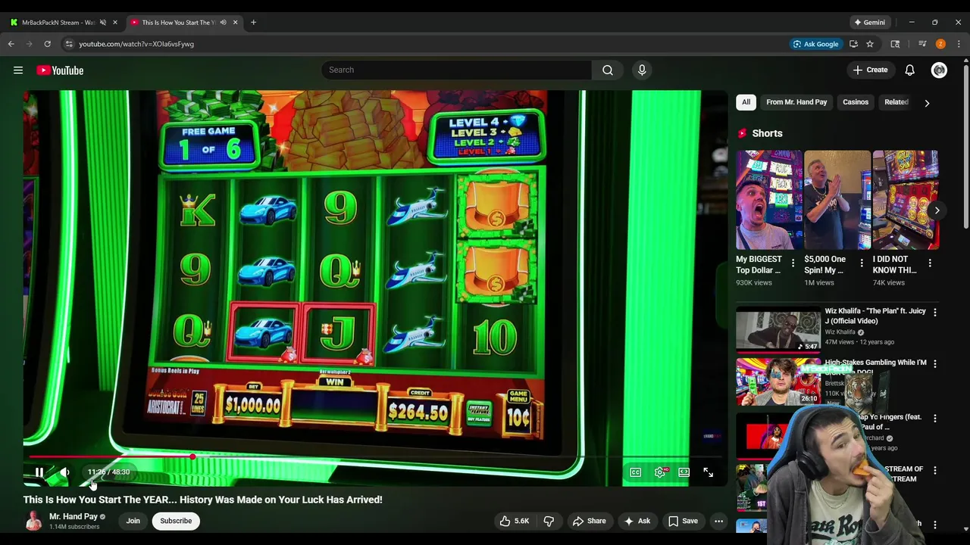
Task: Switch to theater mode
Action: 684,472
